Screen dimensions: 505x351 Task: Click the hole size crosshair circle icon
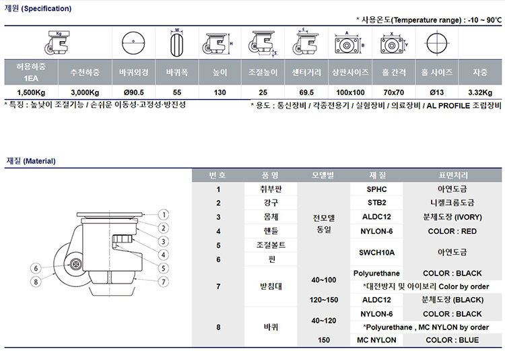pos(437,43)
